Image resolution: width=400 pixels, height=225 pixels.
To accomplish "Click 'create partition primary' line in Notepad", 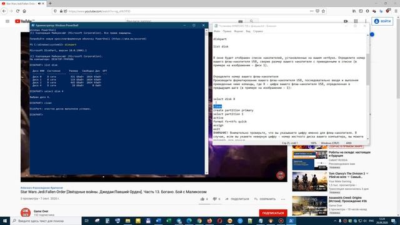I will click(233, 110).
